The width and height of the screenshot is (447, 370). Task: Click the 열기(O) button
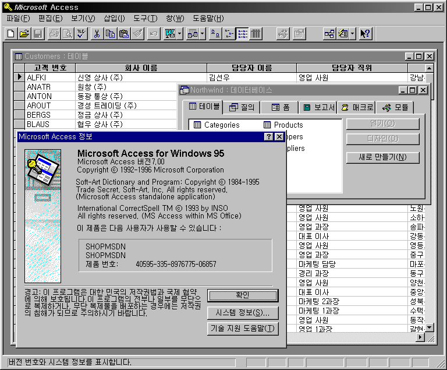(382, 124)
